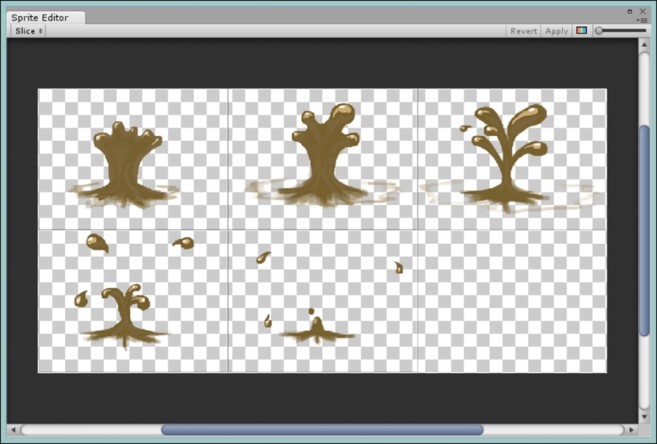Click the Revert button

523,31
